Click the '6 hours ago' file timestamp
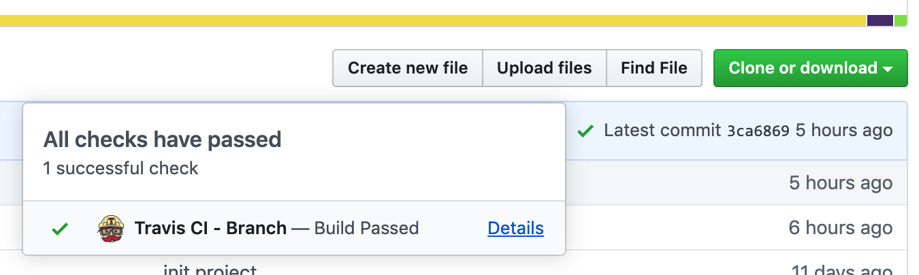 tap(840, 228)
